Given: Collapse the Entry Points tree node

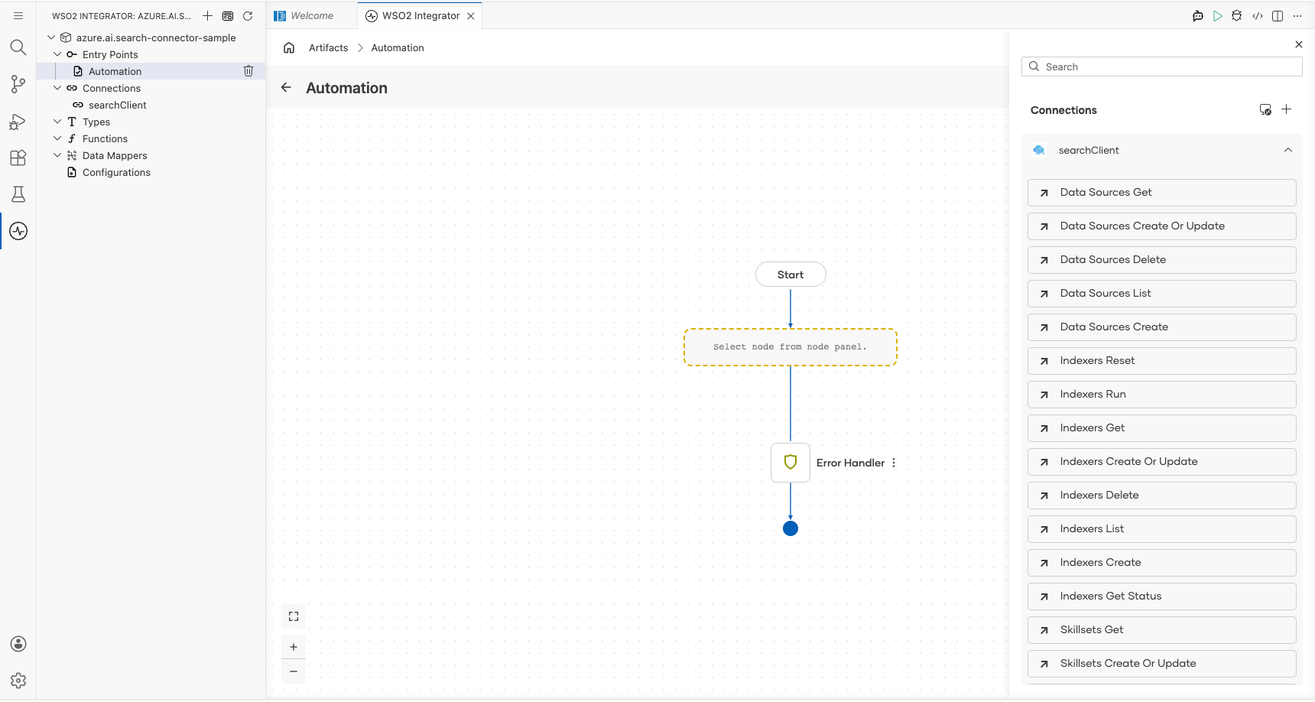Looking at the screenshot, I should (x=57, y=54).
